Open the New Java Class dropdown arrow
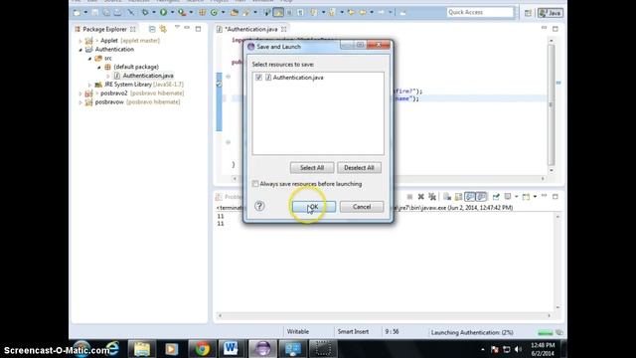Screen dimensions: 636x358 click(223, 13)
